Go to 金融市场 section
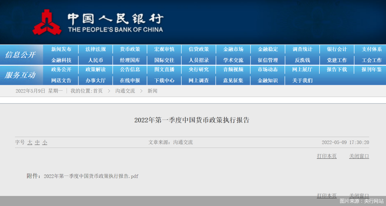This screenshot has height=206, width=386. (233, 49)
